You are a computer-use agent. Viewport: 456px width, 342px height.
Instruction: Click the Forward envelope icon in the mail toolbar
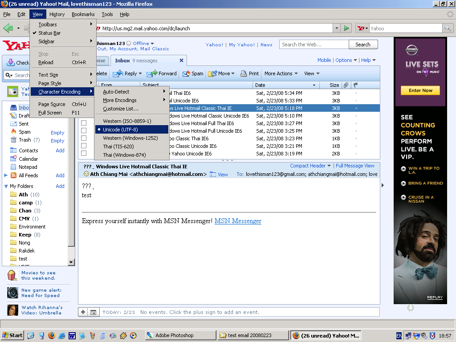pos(152,73)
